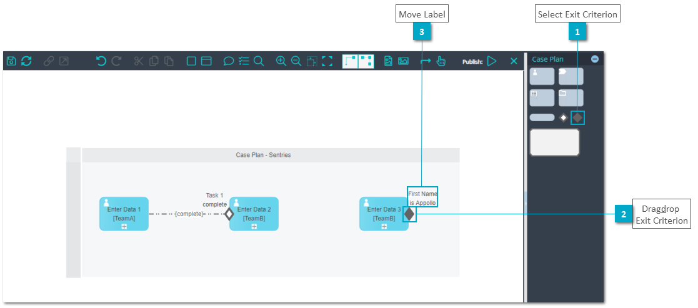
Task: Click the Copy icon
Action: pos(154,61)
